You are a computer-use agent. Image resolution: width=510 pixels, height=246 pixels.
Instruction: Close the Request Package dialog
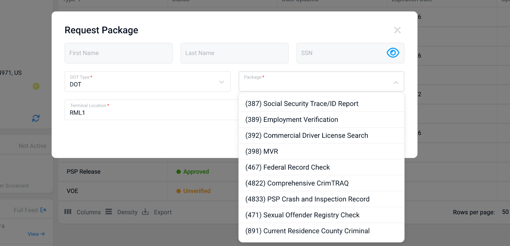pos(397,30)
